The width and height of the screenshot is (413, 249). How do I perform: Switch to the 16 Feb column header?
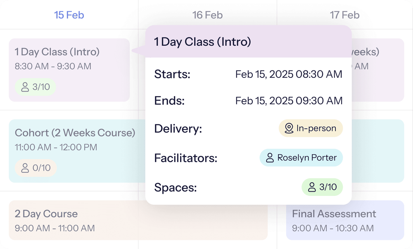(207, 15)
